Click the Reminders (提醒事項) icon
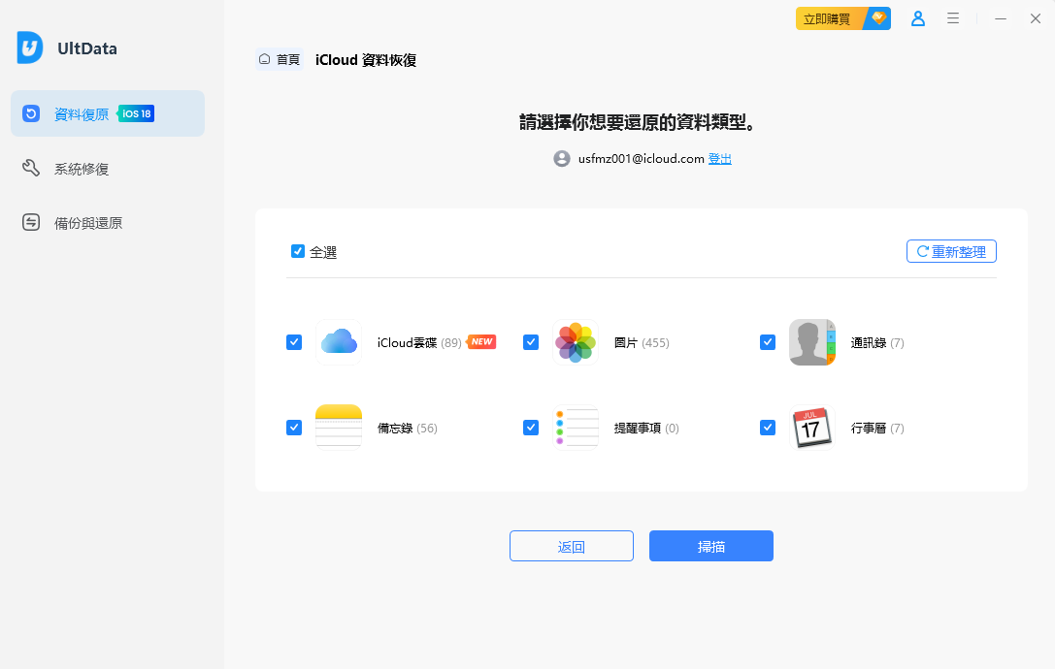The height and width of the screenshot is (669, 1055). (575, 428)
